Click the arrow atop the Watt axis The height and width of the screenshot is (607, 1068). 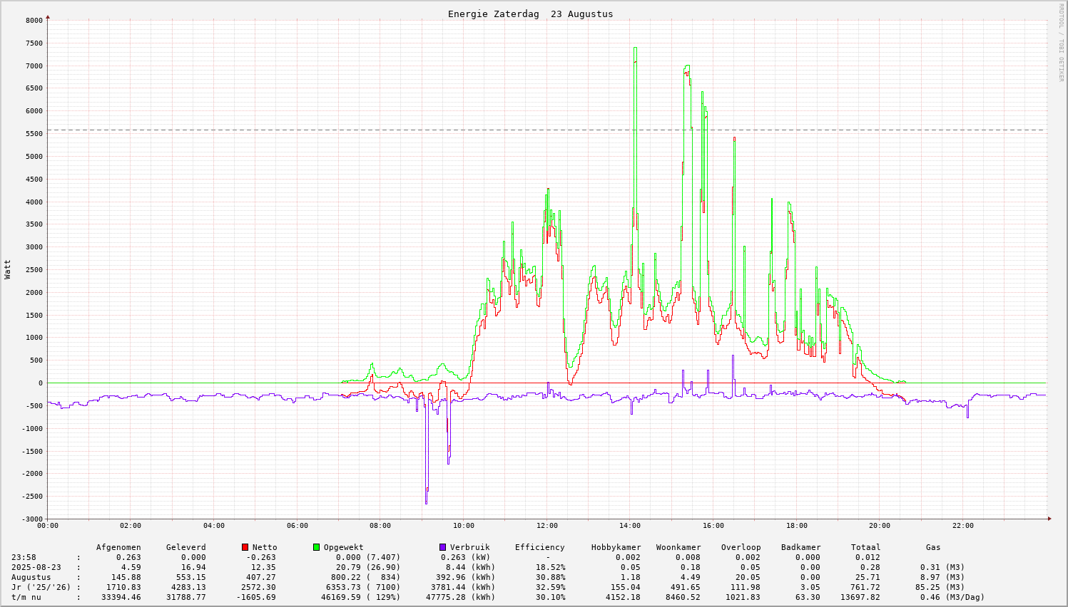coord(48,16)
